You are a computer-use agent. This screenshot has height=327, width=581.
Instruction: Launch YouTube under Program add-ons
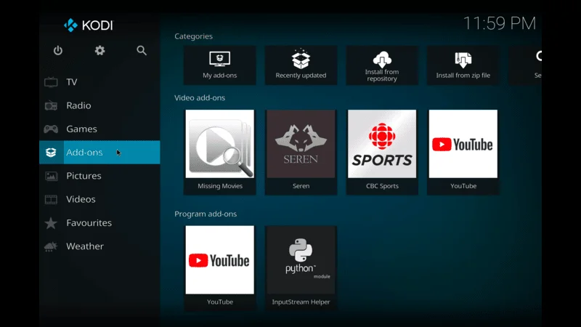(x=220, y=267)
